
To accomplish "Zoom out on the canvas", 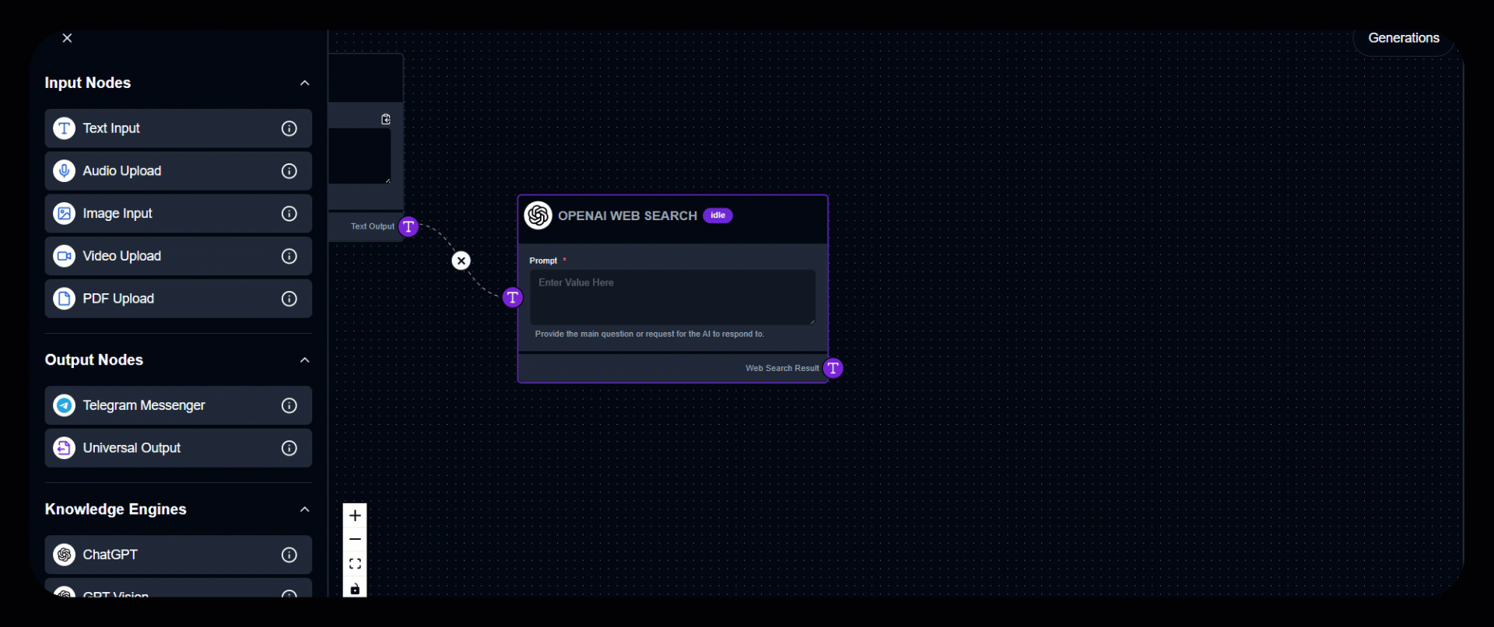I will pyautogui.click(x=355, y=540).
